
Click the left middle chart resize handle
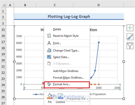pyautogui.click(x=14, y=62)
